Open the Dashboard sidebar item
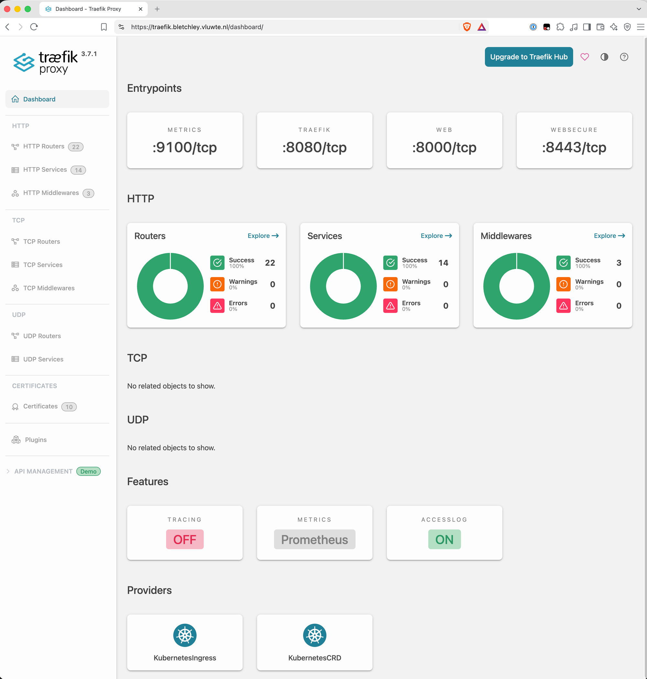 pos(57,99)
